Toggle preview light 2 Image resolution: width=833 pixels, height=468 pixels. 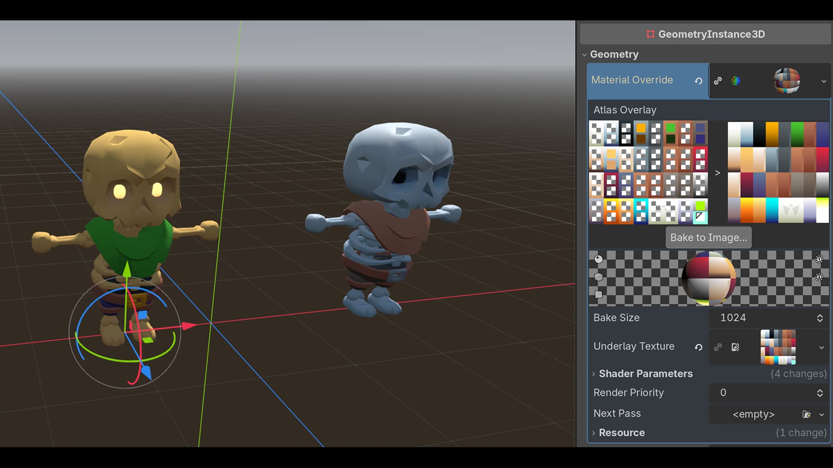(x=819, y=277)
